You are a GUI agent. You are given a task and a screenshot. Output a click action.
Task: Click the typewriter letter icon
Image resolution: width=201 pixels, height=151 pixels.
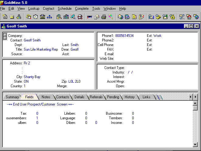point(43,17)
